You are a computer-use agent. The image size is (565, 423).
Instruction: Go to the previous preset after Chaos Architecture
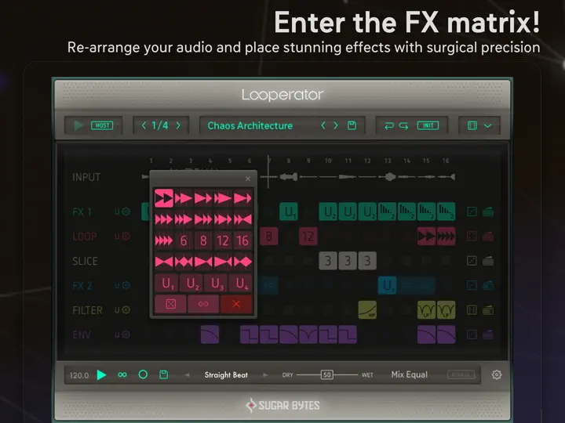[323, 125]
